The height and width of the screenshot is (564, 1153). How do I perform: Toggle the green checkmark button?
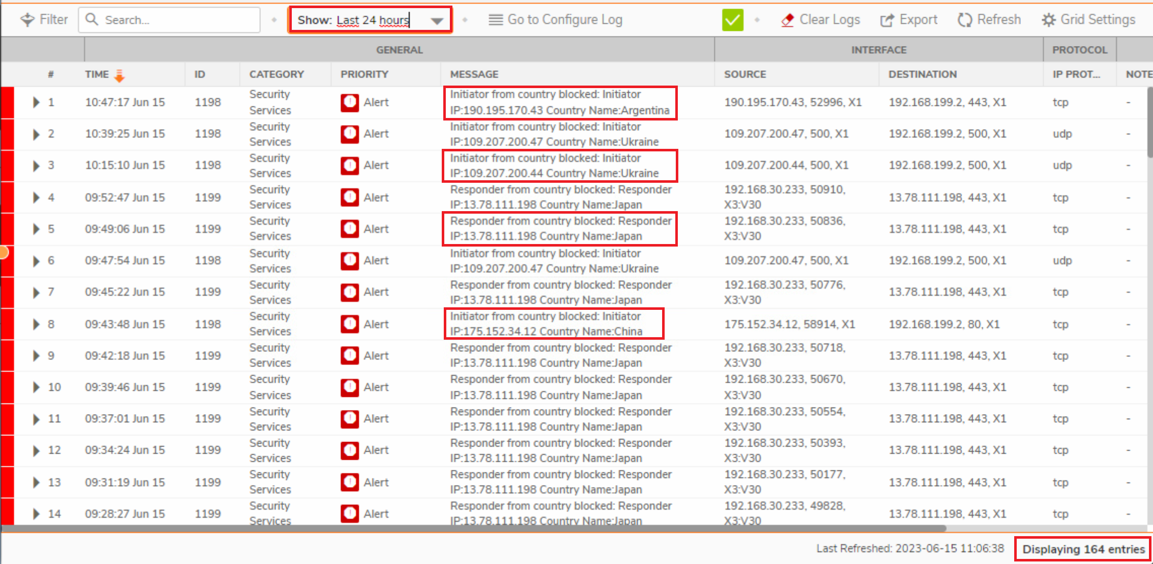(x=733, y=20)
